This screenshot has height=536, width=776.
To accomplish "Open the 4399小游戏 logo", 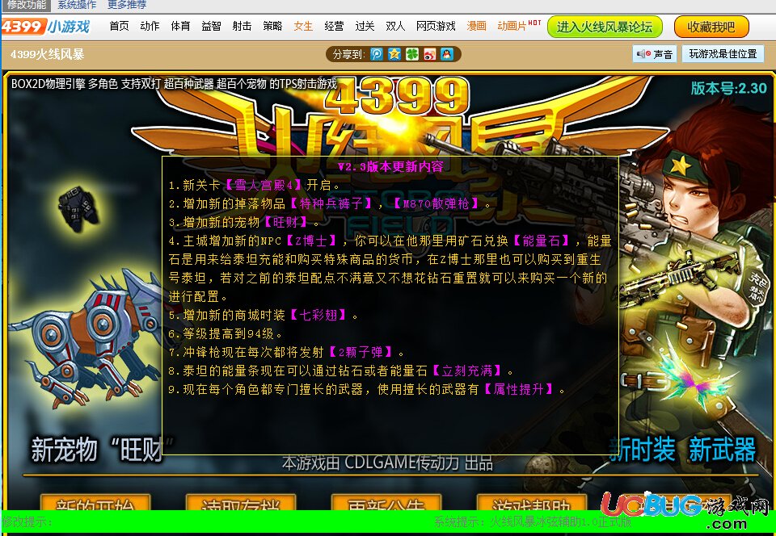I will 45,26.
